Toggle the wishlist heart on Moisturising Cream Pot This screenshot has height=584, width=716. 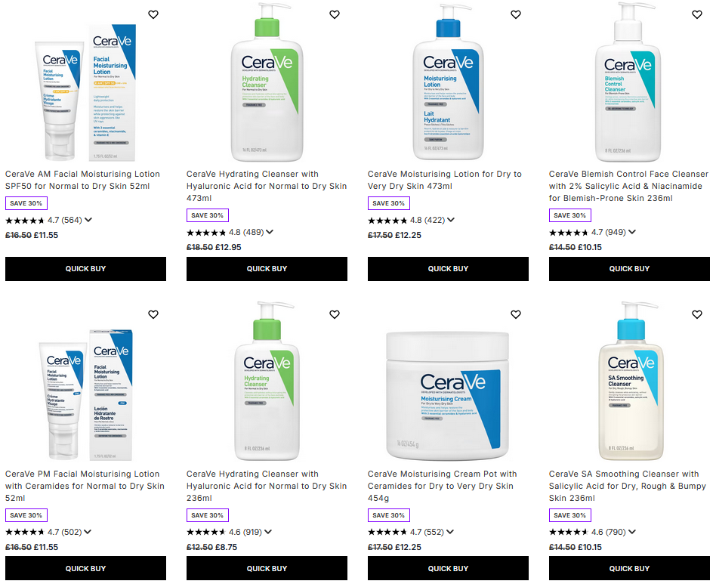click(516, 314)
